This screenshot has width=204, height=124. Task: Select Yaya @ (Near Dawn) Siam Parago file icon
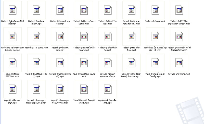pyautogui.click(x=132, y=63)
